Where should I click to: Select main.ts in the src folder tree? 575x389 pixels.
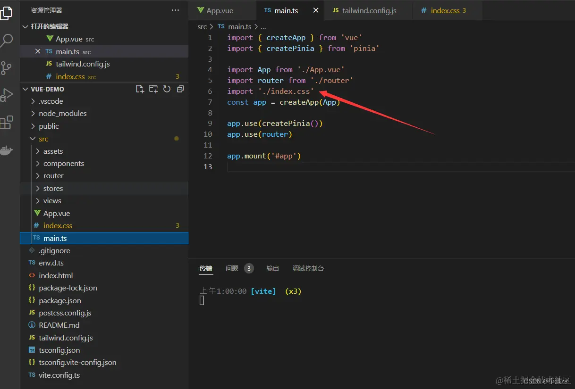coord(104,238)
